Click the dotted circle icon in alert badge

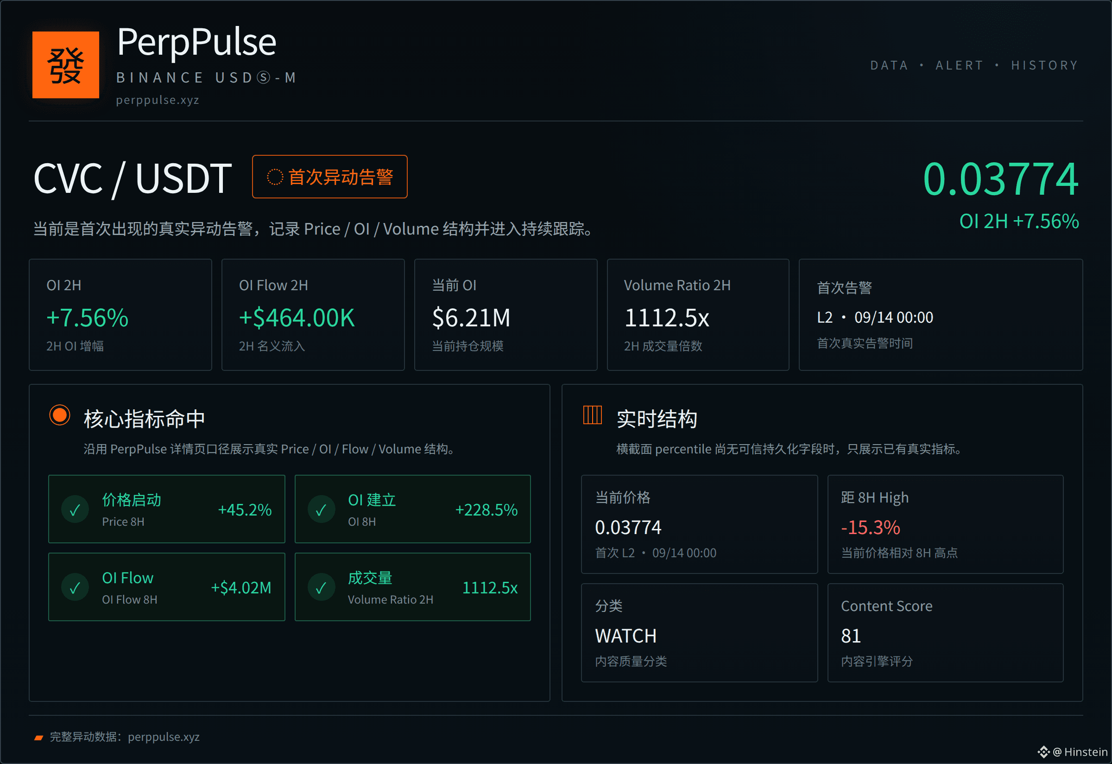(275, 177)
